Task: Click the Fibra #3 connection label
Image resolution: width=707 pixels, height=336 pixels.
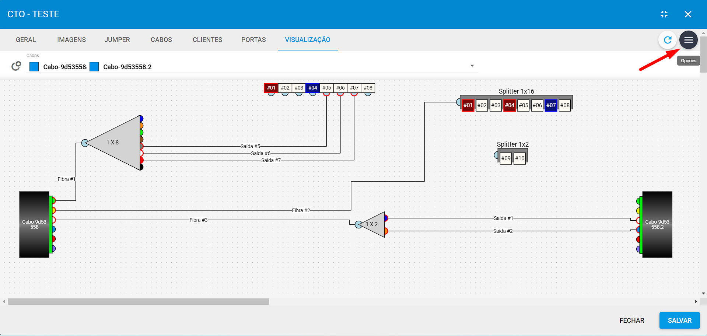Action: coord(199,220)
